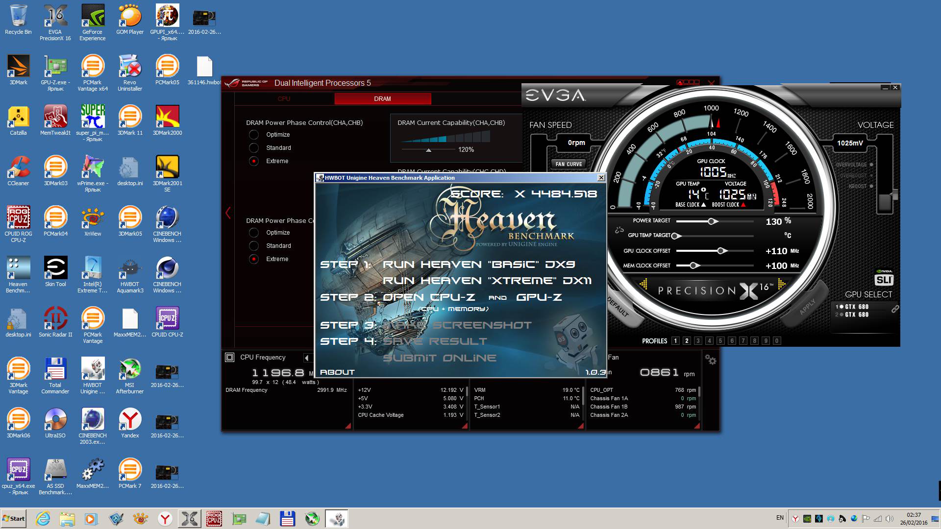Viewport: 941px width, 529px height.
Task: Open CPUID ROG CPU-Z desktop icon
Action: tap(18, 224)
